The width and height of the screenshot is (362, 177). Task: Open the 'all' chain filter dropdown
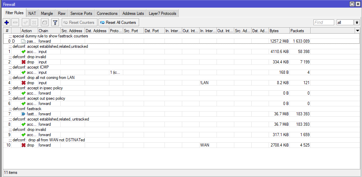tap(357, 23)
